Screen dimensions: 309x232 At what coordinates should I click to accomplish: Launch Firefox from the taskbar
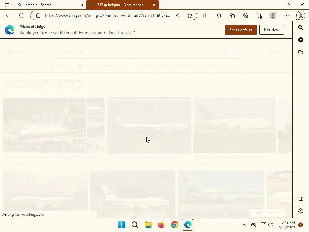(161, 225)
